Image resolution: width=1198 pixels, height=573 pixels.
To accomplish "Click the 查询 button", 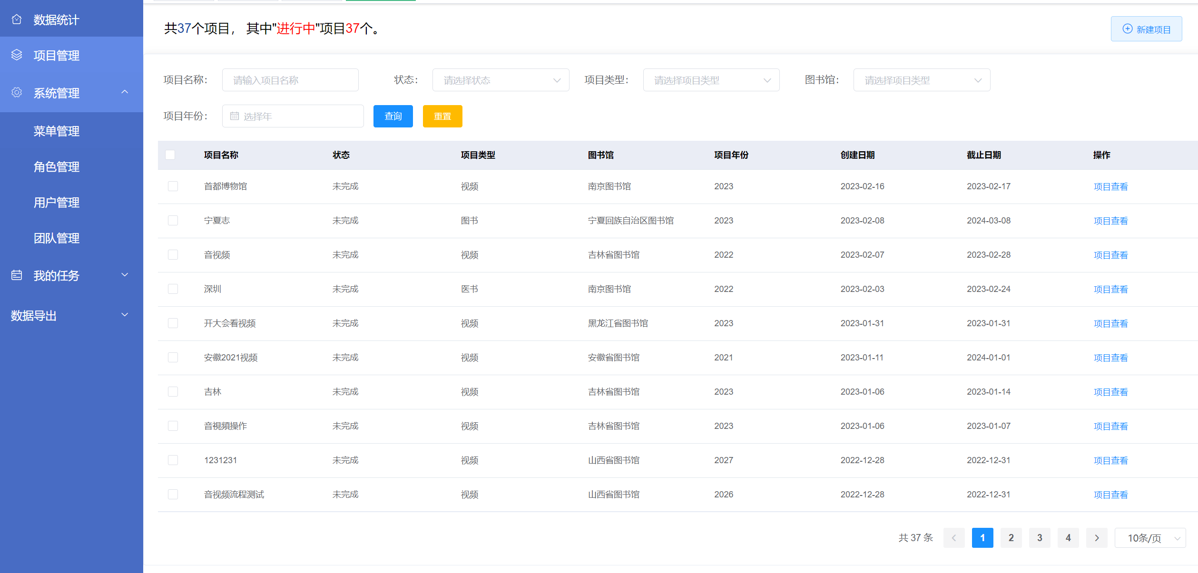I will [x=393, y=116].
